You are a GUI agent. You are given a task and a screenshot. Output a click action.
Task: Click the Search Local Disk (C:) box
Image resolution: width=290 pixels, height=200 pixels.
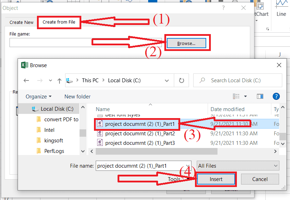point(238,80)
